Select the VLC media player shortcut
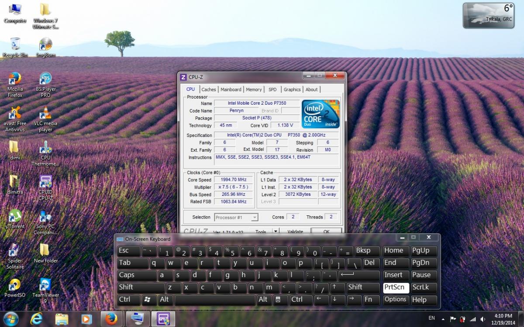The height and width of the screenshot is (327, 524). pyautogui.click(x=45, y=119)
